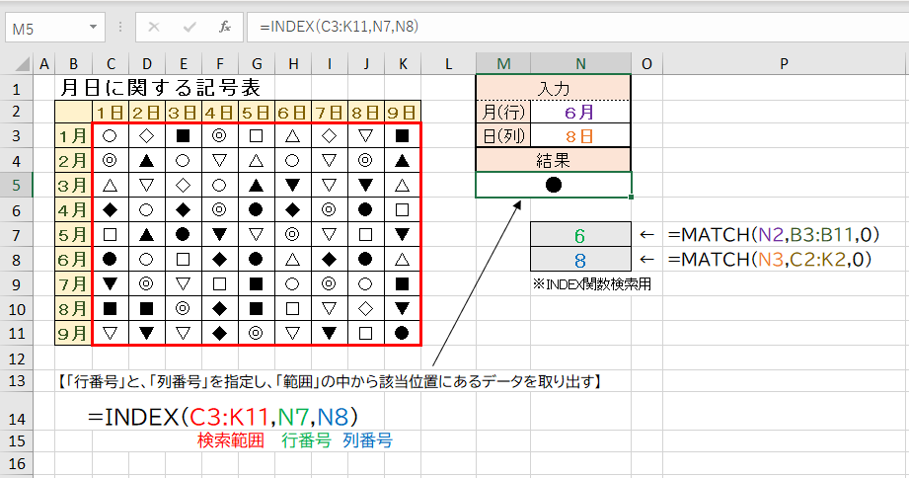Screen dimensions: 909x478
Task: Select row 5 header
Action: pos(17,185)
